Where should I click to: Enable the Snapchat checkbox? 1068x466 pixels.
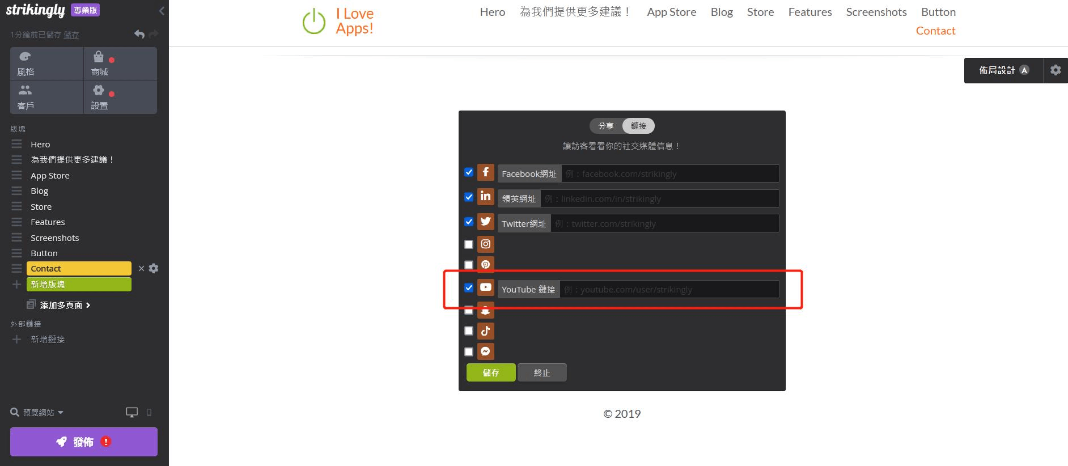tap(469, 310)
